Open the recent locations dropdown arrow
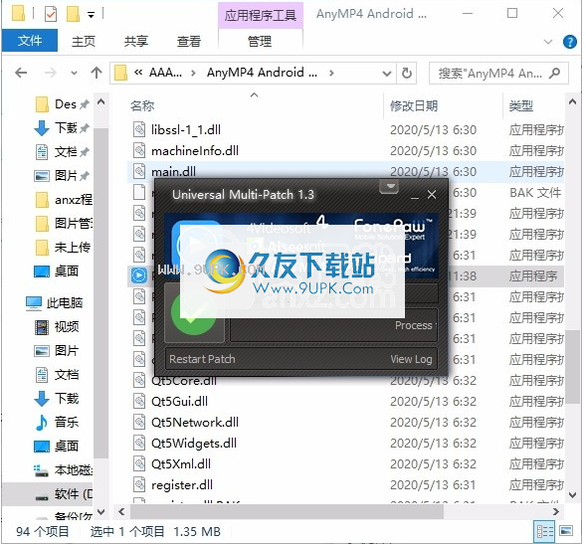Screen dimensions: 586x544 pyautogui.click(x=74, y=73)
